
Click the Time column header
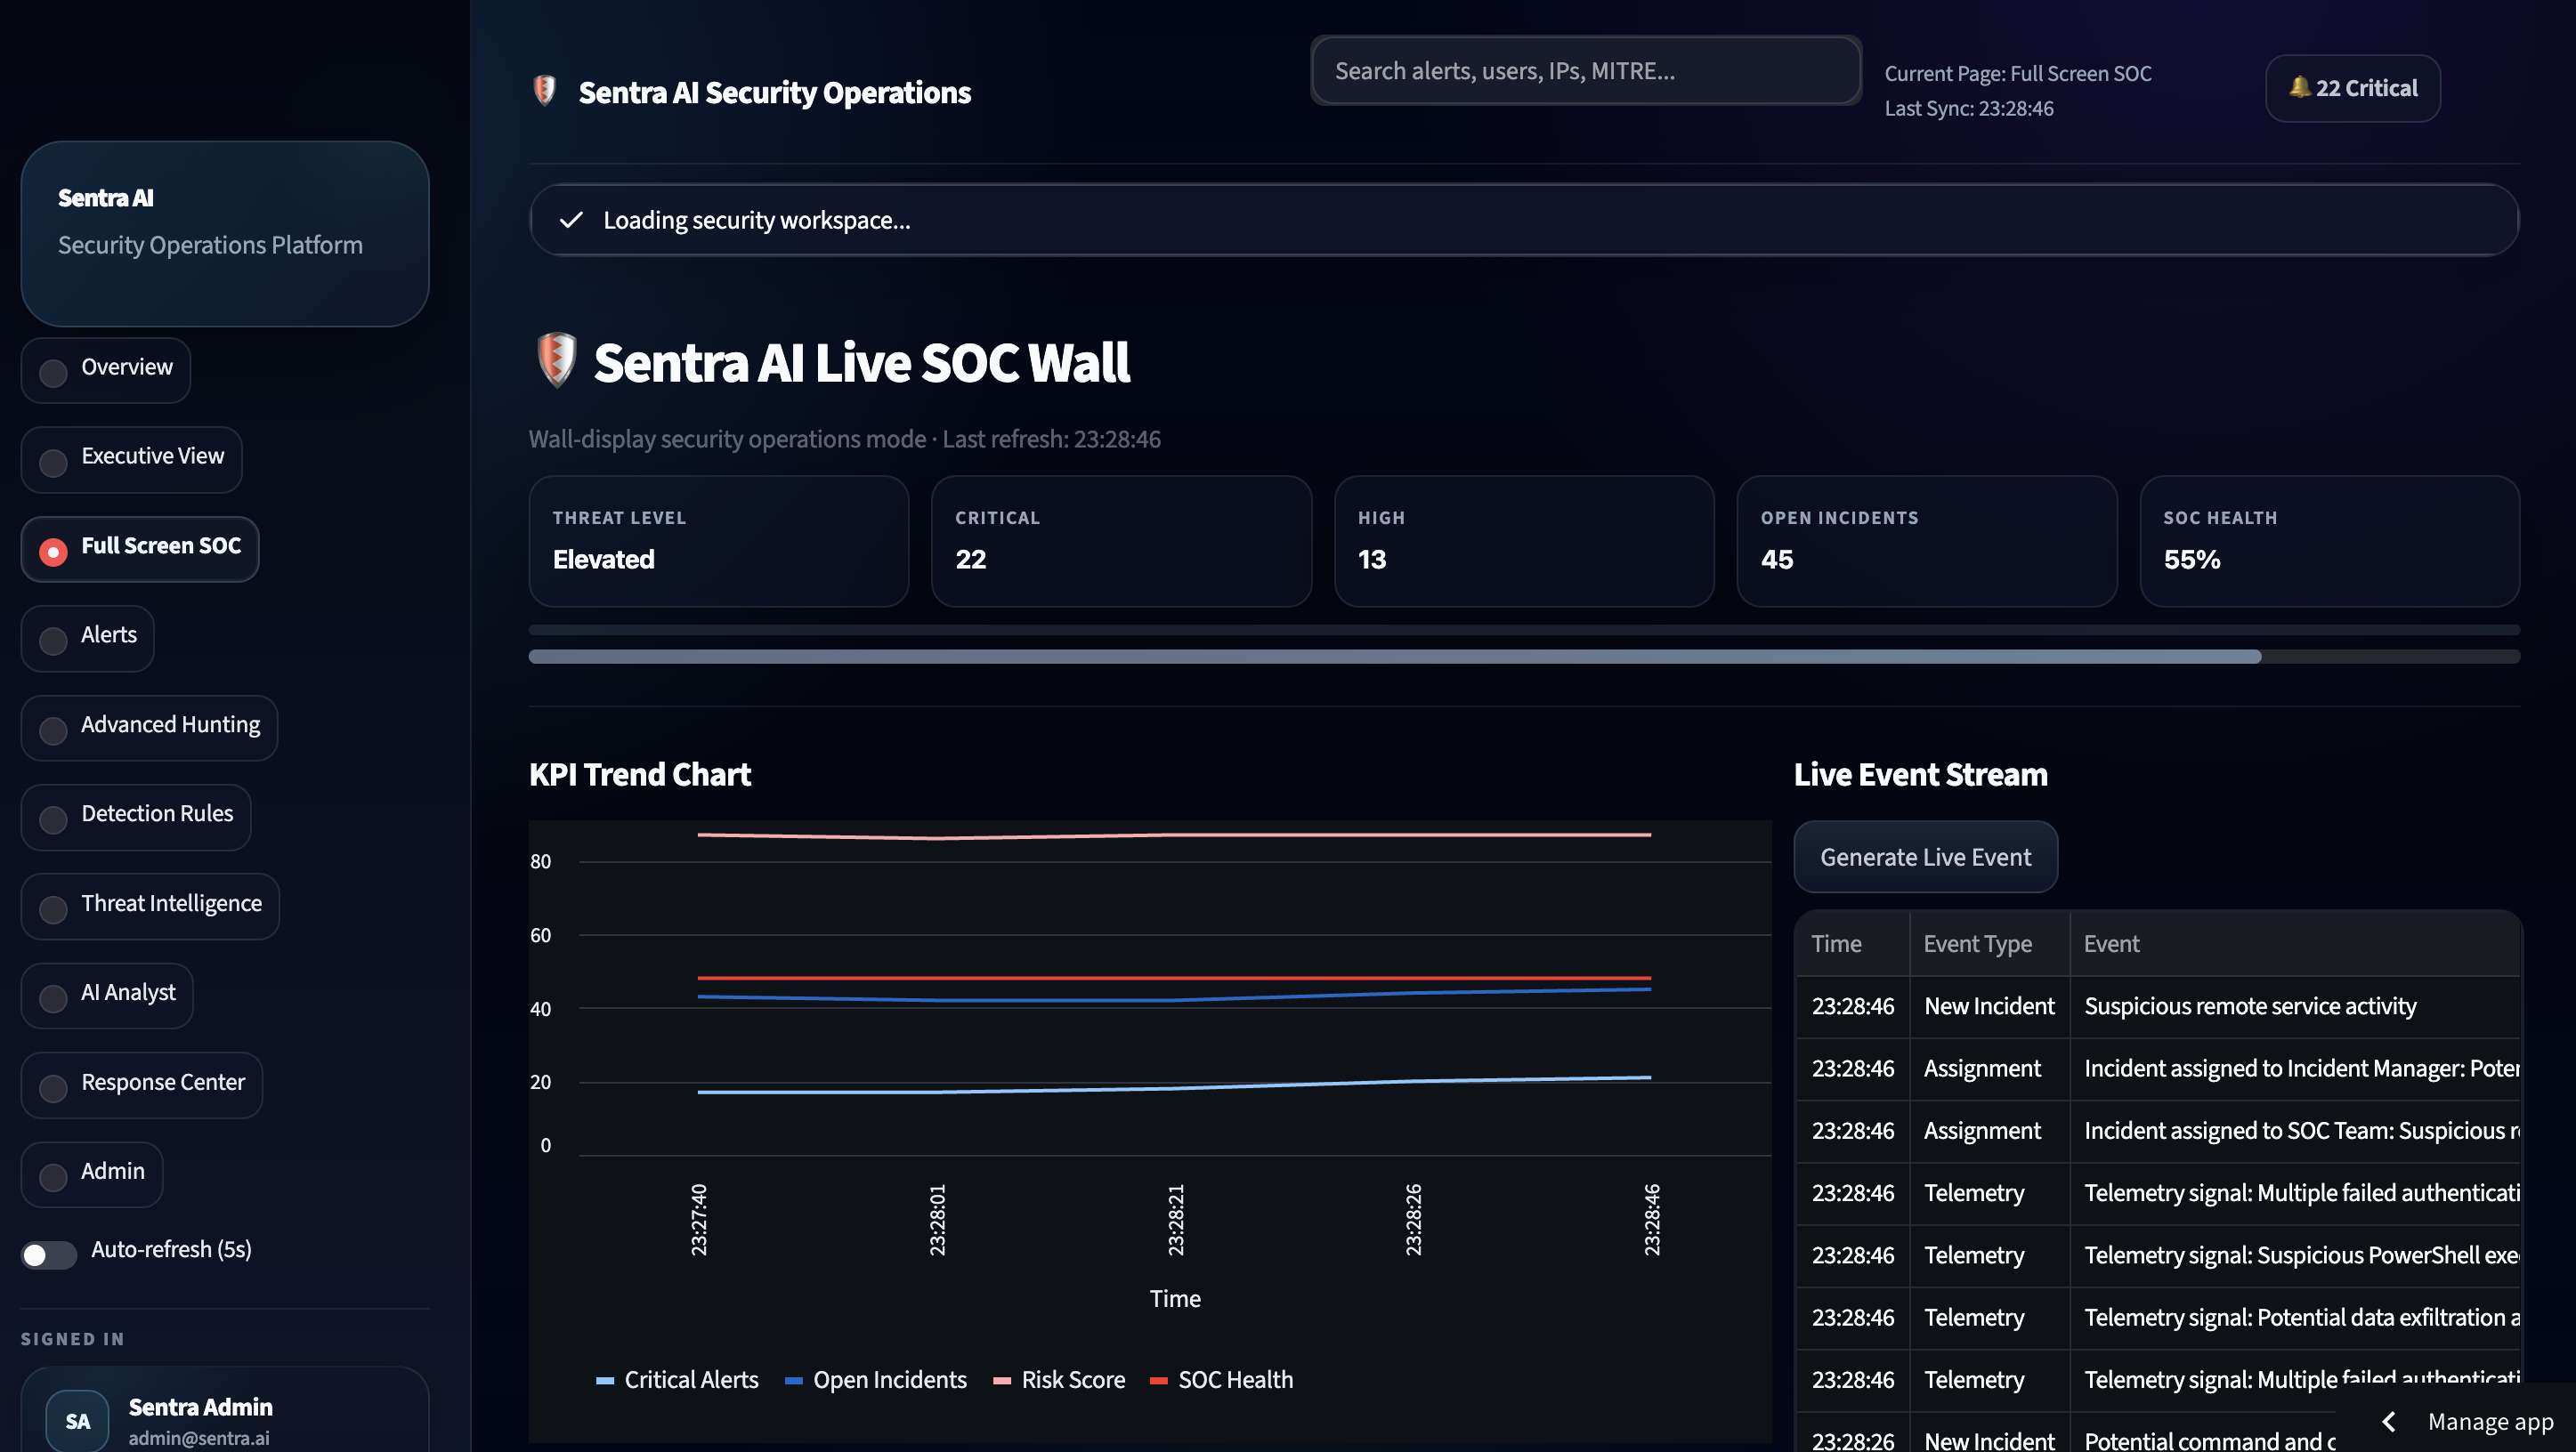click(1853, 943)
